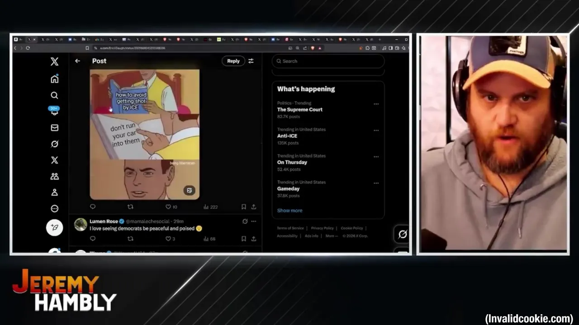579x325 pixels.
Task: Click the browser address bar URL
Action: click(x=133, y=48)
